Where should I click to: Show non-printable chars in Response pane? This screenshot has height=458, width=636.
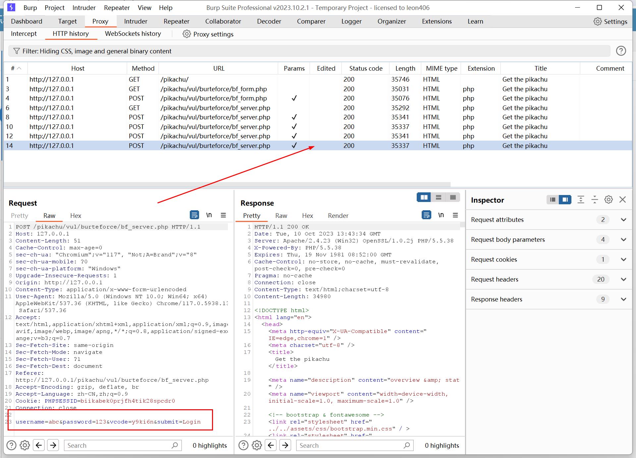click(x=441, y=215)
